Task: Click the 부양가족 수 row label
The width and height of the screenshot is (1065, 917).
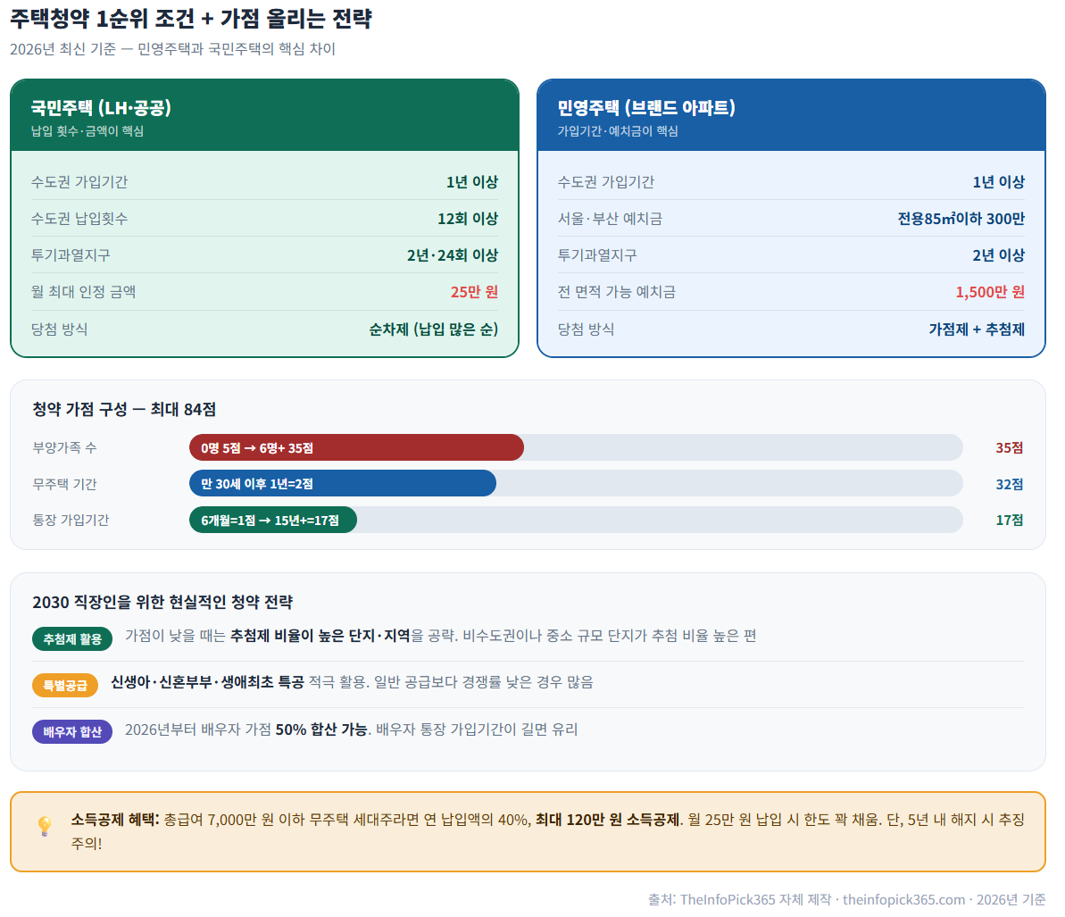Action: pyautogui.click(x=64, y=447)
